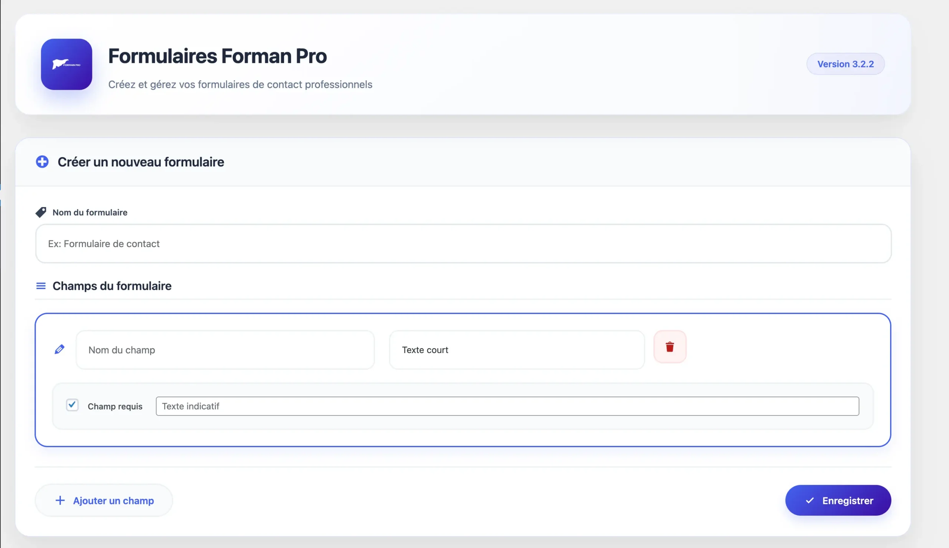This screenshot has width=949, height=548.
Task: Click the Champs du formulaire section title
Action: [x=112, y=286]
